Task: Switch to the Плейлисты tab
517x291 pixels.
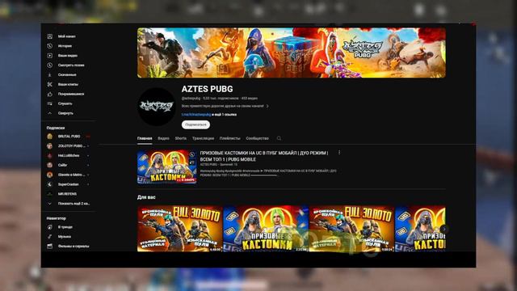Action: (x=229, y=138)
